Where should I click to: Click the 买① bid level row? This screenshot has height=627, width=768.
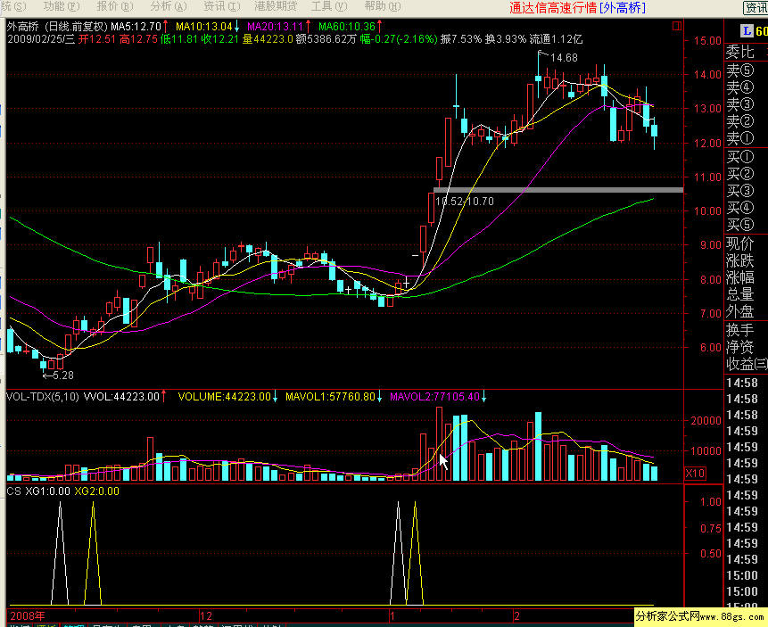coord(746,157)
